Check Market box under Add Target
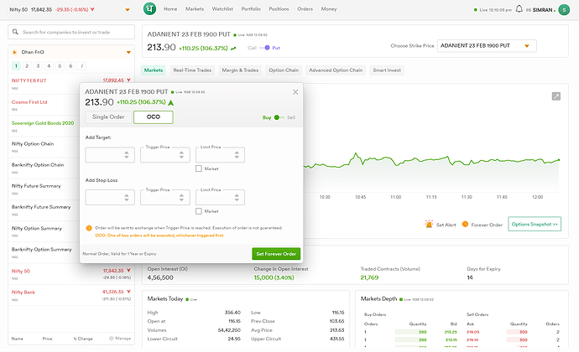 coord(199,168)
